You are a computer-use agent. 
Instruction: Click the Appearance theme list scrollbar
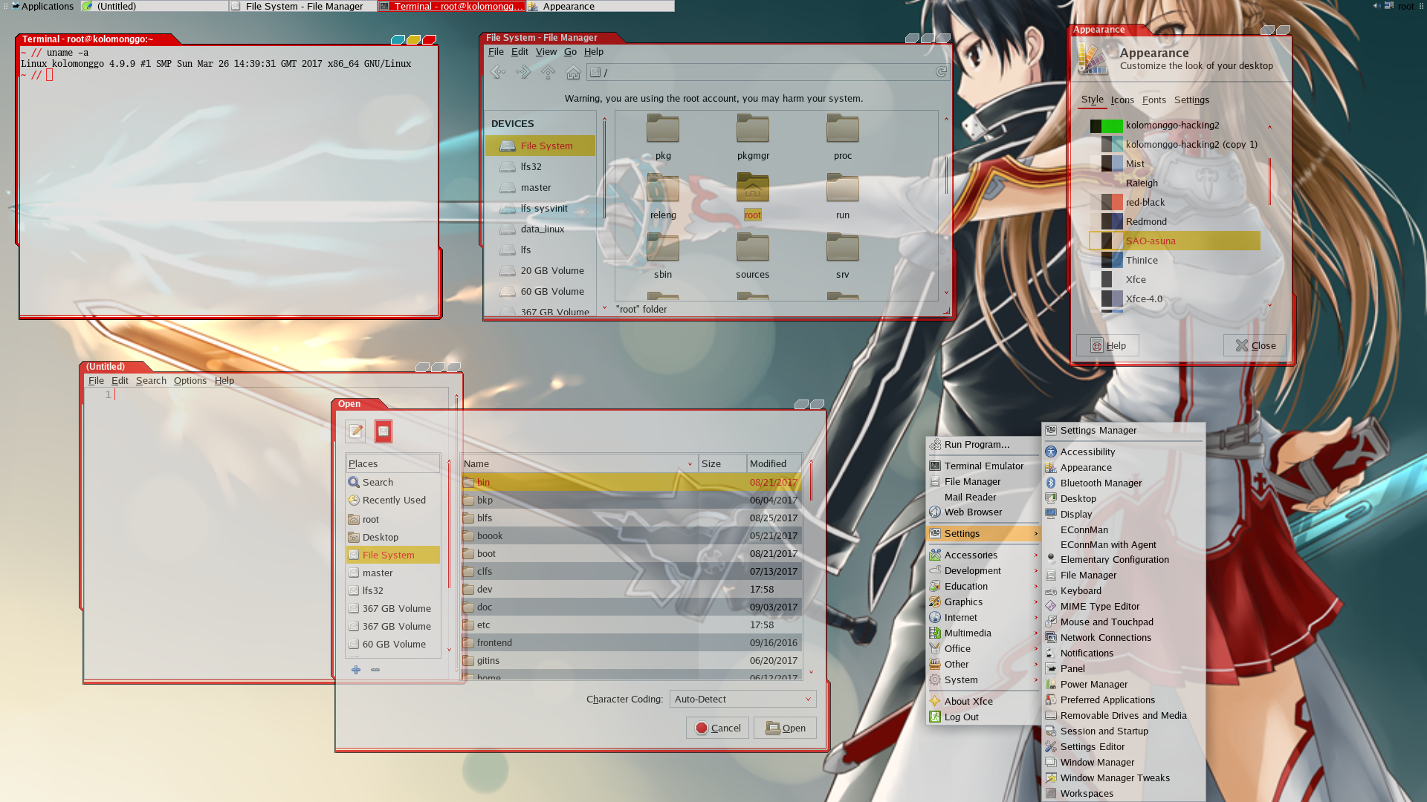point(1269,181)
